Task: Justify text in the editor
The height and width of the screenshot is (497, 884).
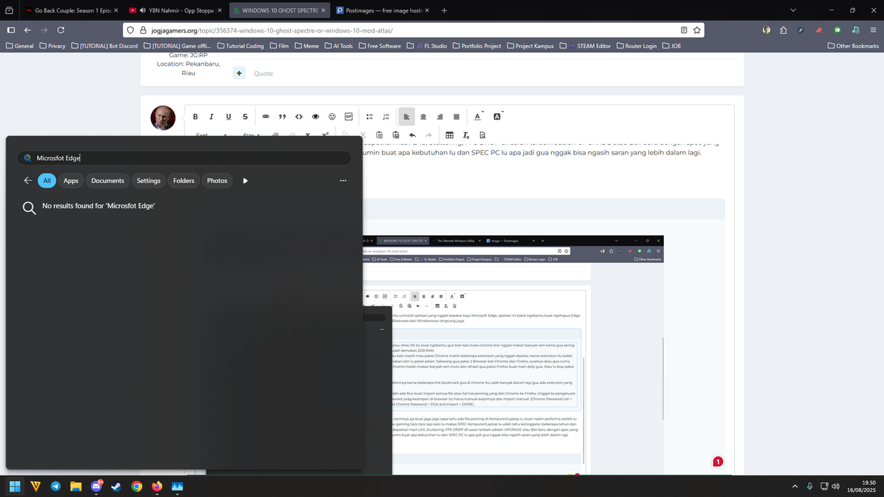Action: point(457,117)
